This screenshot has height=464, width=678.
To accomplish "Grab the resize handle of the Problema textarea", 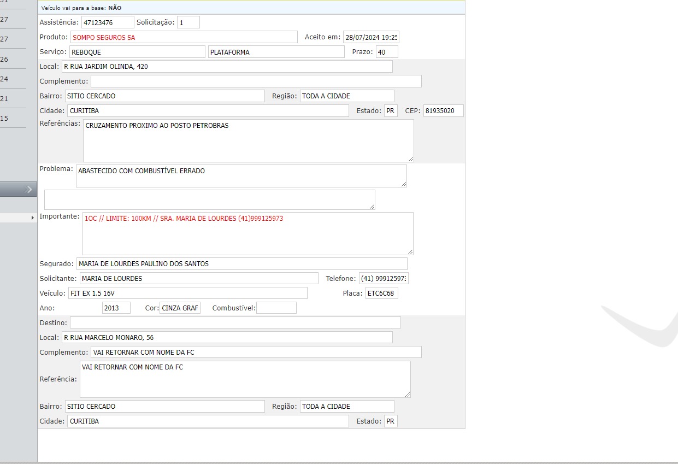I will pos(404,184).
